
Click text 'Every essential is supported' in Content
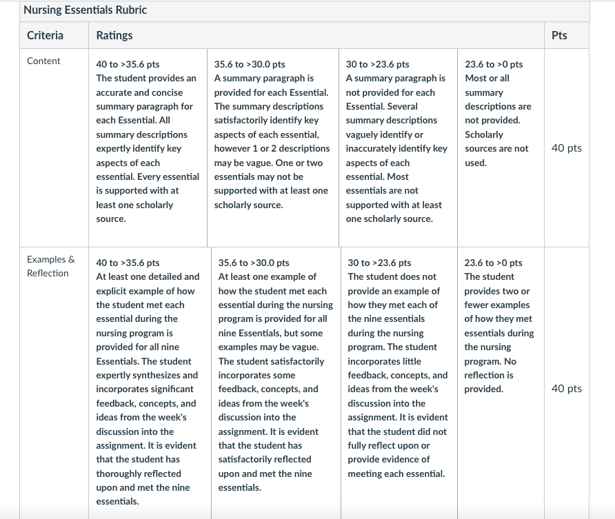pos(148,184)
